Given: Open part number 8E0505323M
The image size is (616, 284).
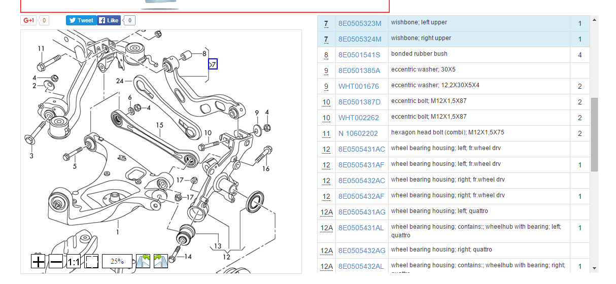Looking at the screenshot, I should click(360, 23).
